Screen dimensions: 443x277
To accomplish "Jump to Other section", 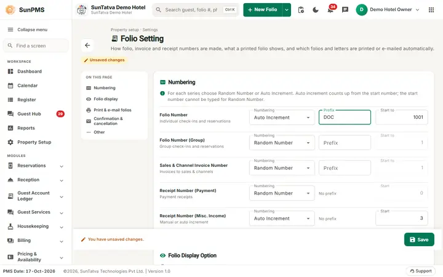I will click(114, 132).
